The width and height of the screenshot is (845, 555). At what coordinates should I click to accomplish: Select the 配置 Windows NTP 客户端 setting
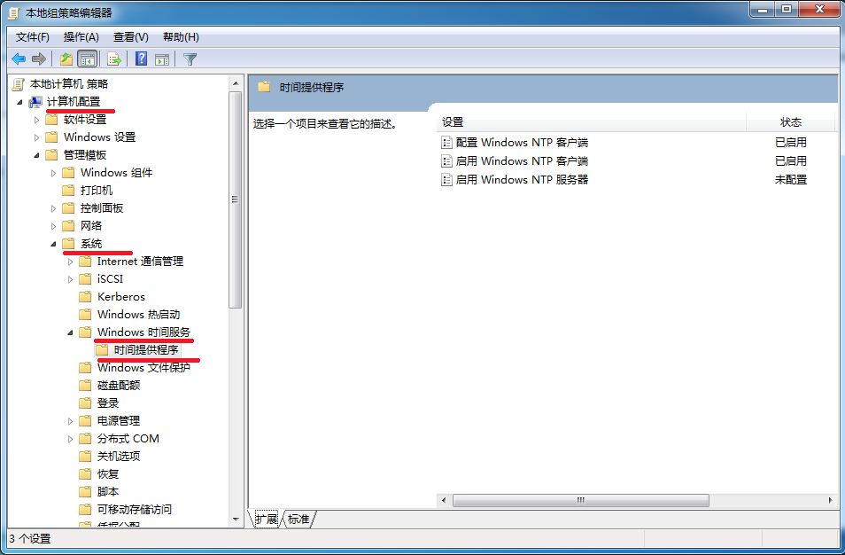tap(522, 143)
